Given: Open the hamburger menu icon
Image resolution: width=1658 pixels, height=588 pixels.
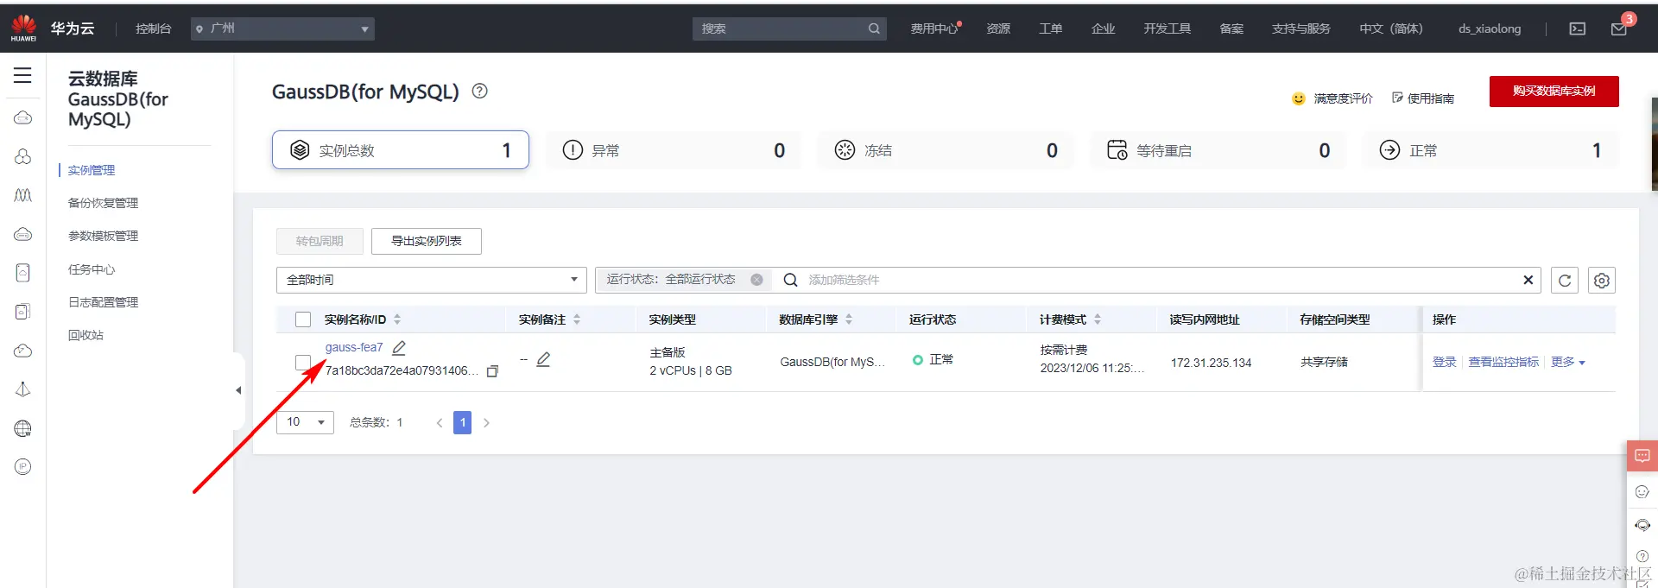Looking at the screenshot, I should (x=22, y=75).
